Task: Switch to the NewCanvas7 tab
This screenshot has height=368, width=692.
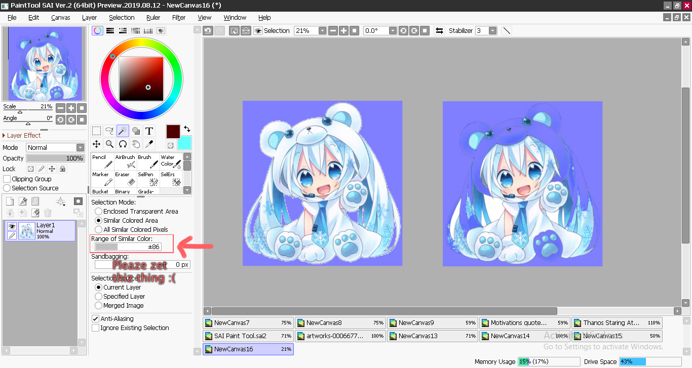Action: pos(248,322)
